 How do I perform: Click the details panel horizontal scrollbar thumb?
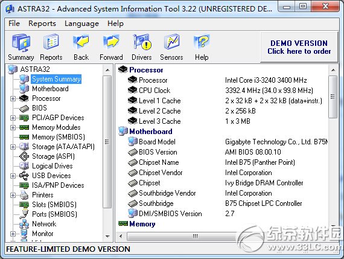click(195, 237)
